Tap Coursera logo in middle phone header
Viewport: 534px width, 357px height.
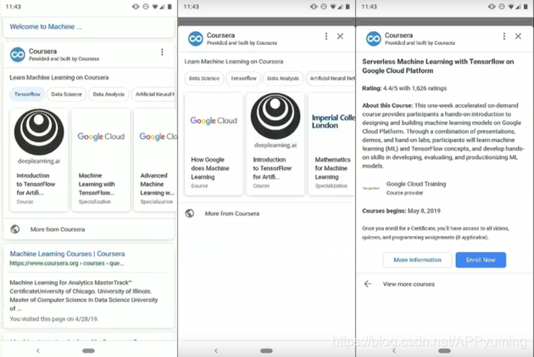[x=196, y=39]
